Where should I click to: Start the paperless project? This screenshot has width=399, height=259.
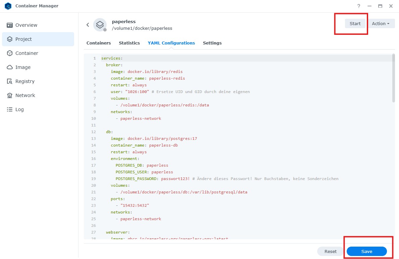click(x=355, y=23)
